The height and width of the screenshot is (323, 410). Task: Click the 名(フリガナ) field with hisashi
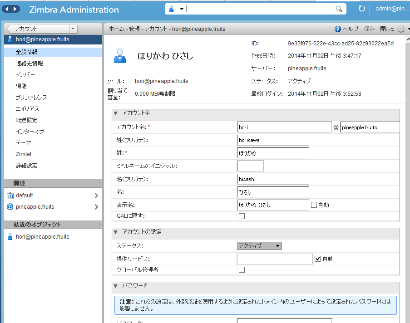[x=273, y=179]
